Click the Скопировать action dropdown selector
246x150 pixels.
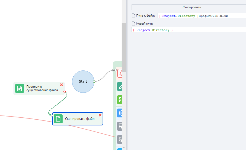pos(189,7)
